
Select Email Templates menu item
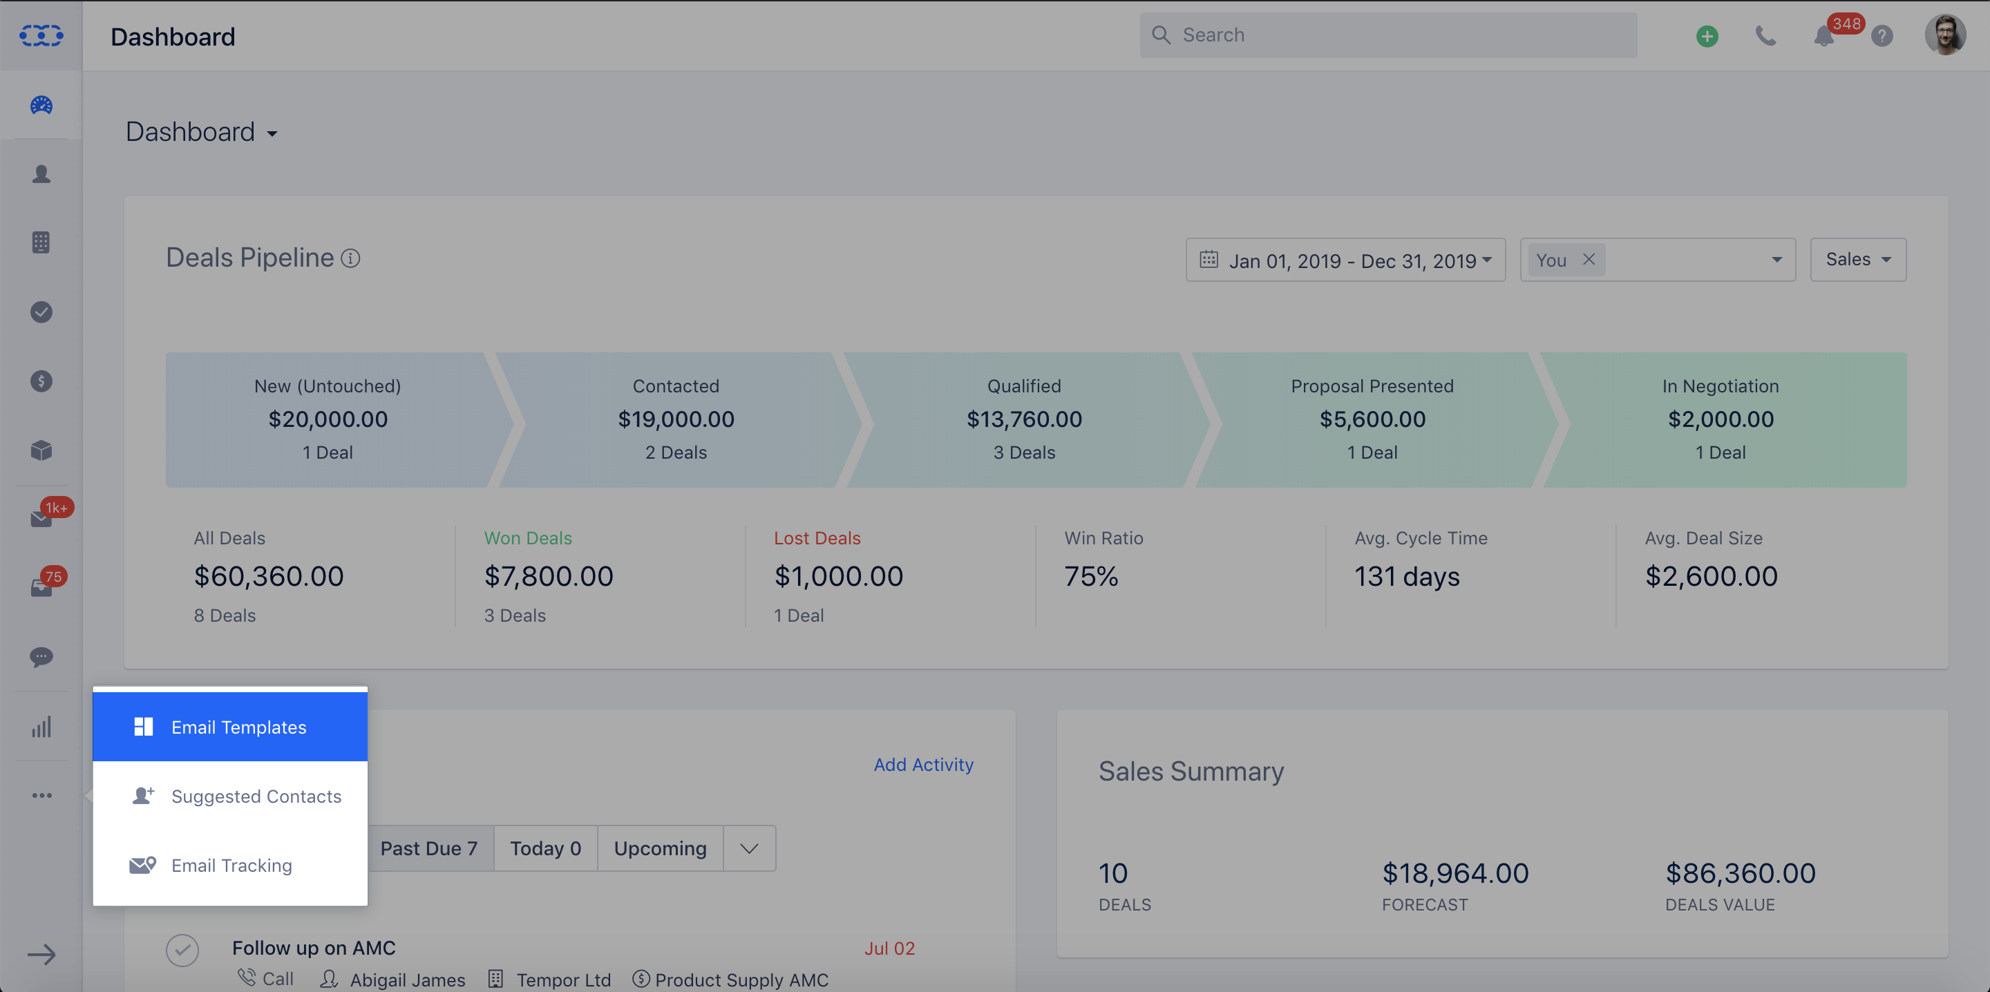click(230, 727)
